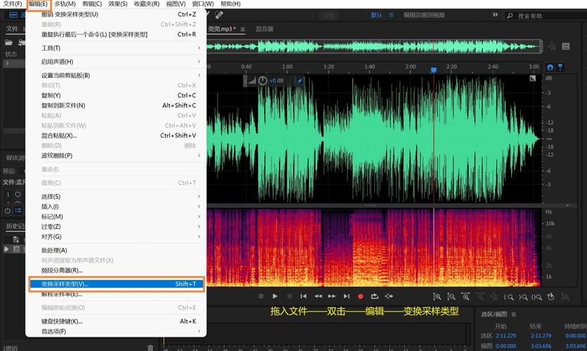Toggle Loop Playback in the transport controls
The image size is (587, 351).
375,297
